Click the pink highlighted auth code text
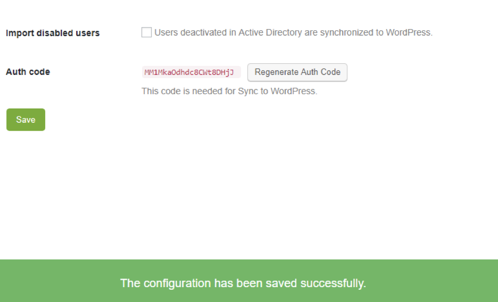This screenshot has width=498, height=302. [x=189, y=72]
